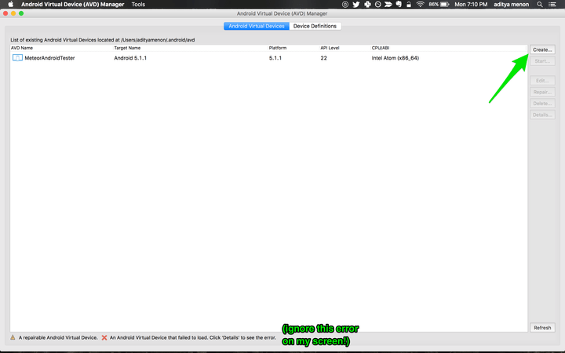Click the clock-circle menu bar icon
Screen dimensions: 565x353
[x=378, y=5]
